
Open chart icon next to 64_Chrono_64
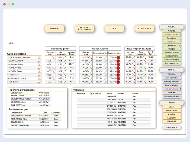point(39,75)
